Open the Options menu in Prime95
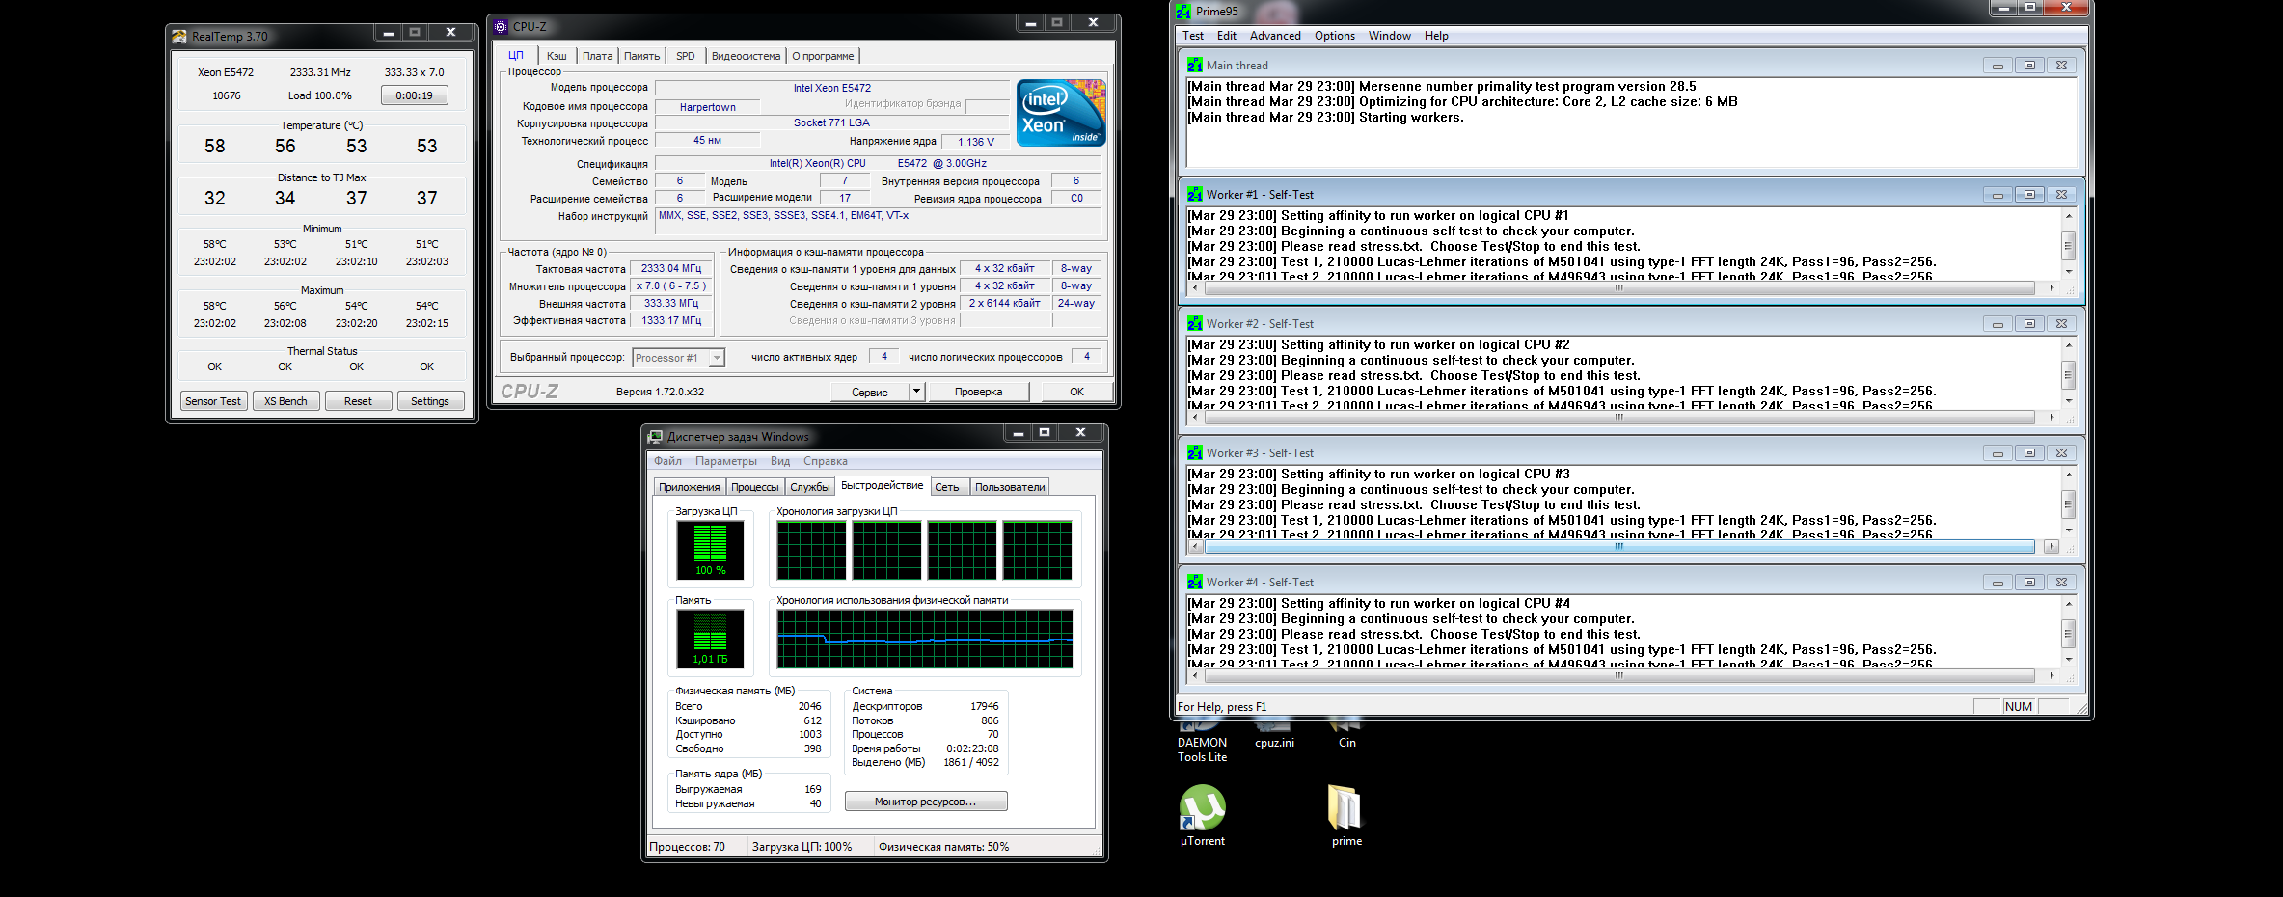 click(x=1335, y=36)
